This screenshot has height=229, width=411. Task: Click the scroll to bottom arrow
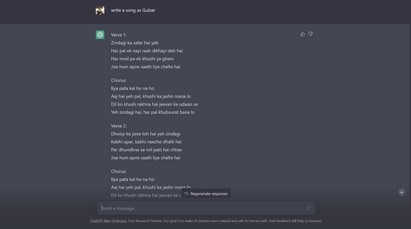tap(402, 192)
